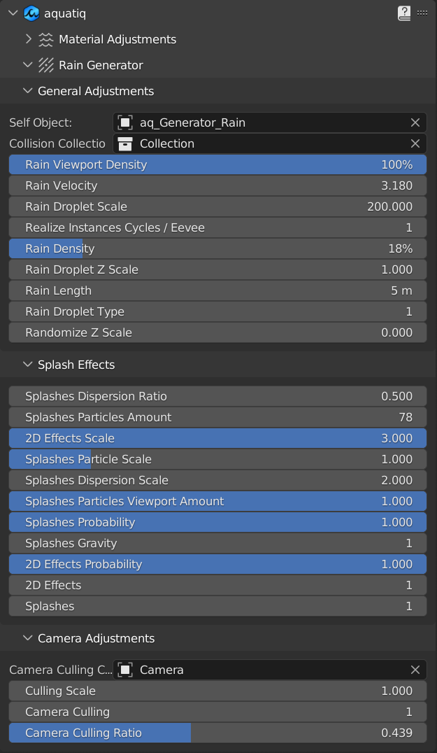This screenshot has height=753, width=437.
Task: Expand the Material Adjustments section
Action: (28, 39)
